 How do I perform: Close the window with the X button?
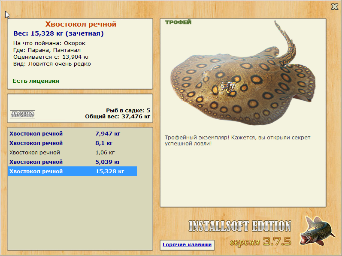tap(335, 7)
